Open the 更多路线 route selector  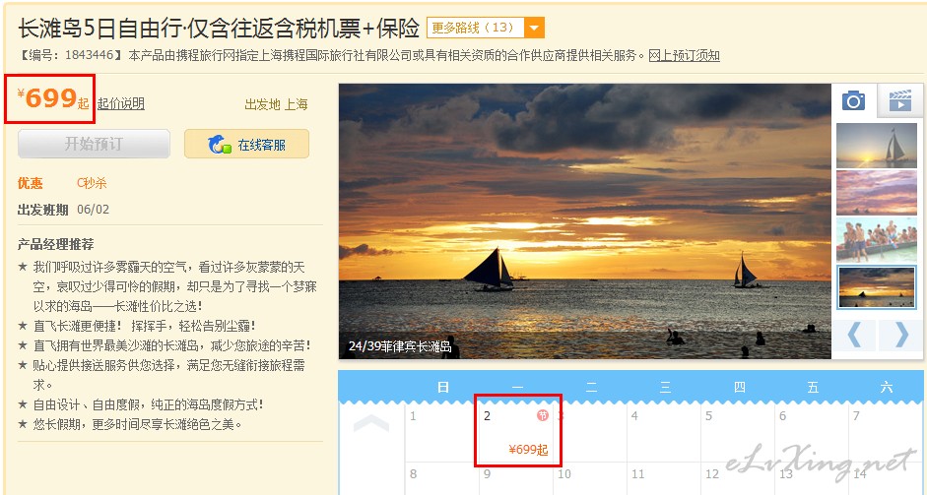[486, 28]
